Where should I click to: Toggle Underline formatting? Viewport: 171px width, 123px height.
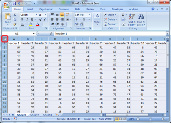(x=32, y=19)
